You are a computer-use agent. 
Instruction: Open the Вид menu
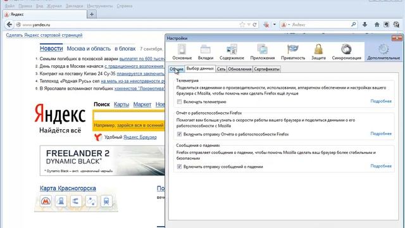[x=39, y=6]
